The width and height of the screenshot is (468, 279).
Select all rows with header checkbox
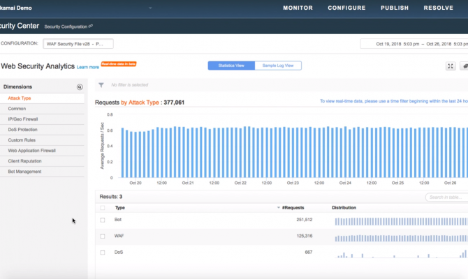point(103,208)
